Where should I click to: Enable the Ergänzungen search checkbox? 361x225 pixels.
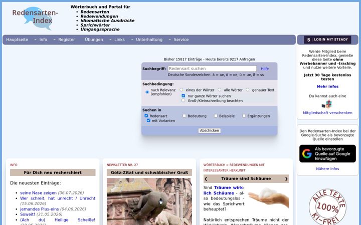tap(244, 115)
